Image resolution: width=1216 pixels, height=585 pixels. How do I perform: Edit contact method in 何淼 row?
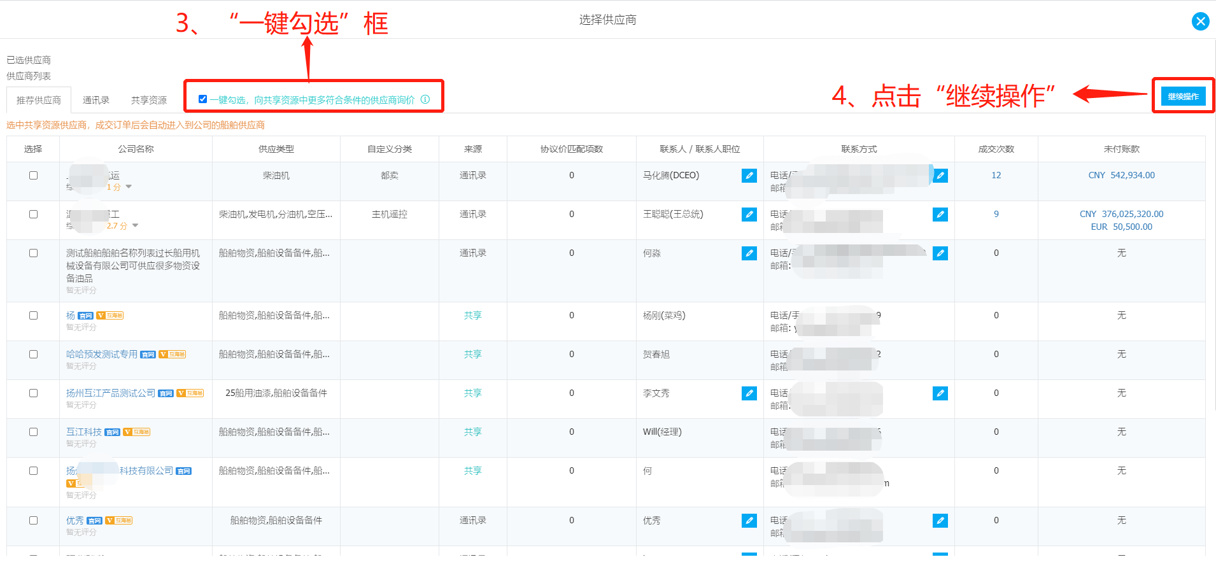(x=940, y=253)
